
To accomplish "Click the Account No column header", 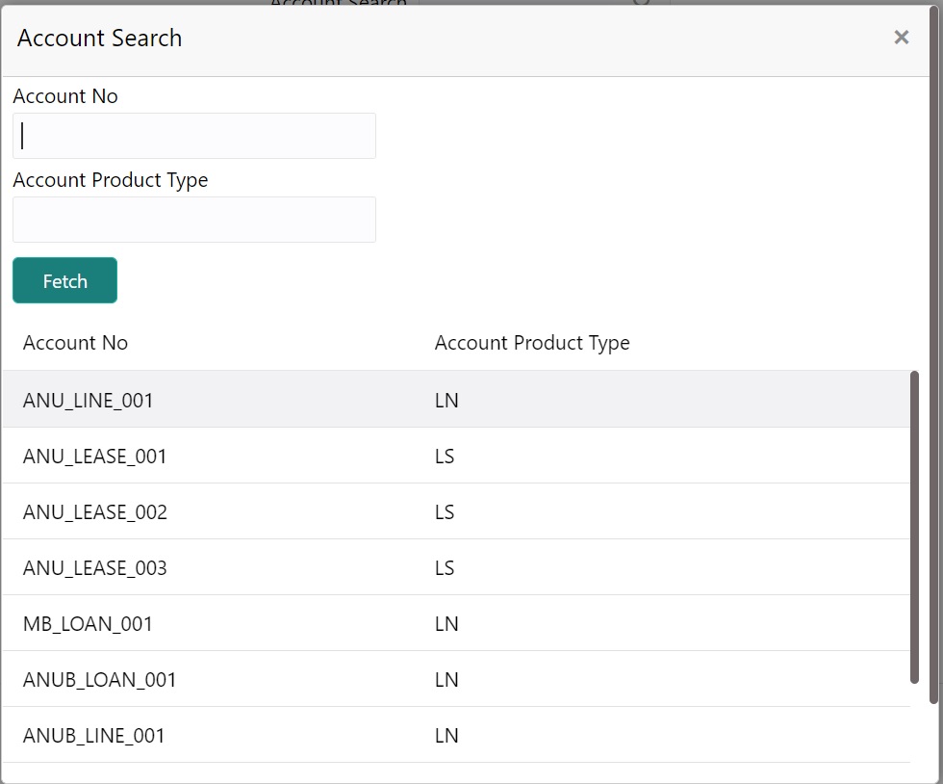I will pos(75,343).
